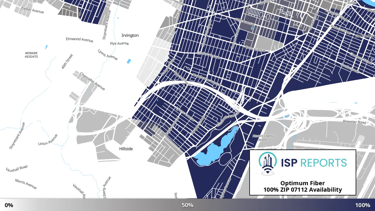Click the Brewster Road label
Viewport: 375px width, 211px height.
pyautogui.click(x=354, y=122)
